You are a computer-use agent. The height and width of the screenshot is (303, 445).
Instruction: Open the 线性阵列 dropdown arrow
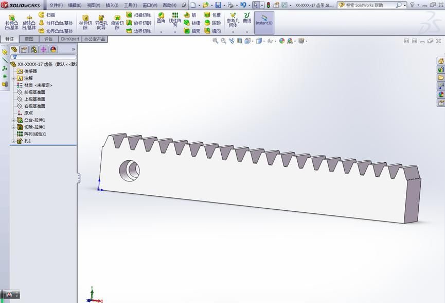tap(175, 32)
